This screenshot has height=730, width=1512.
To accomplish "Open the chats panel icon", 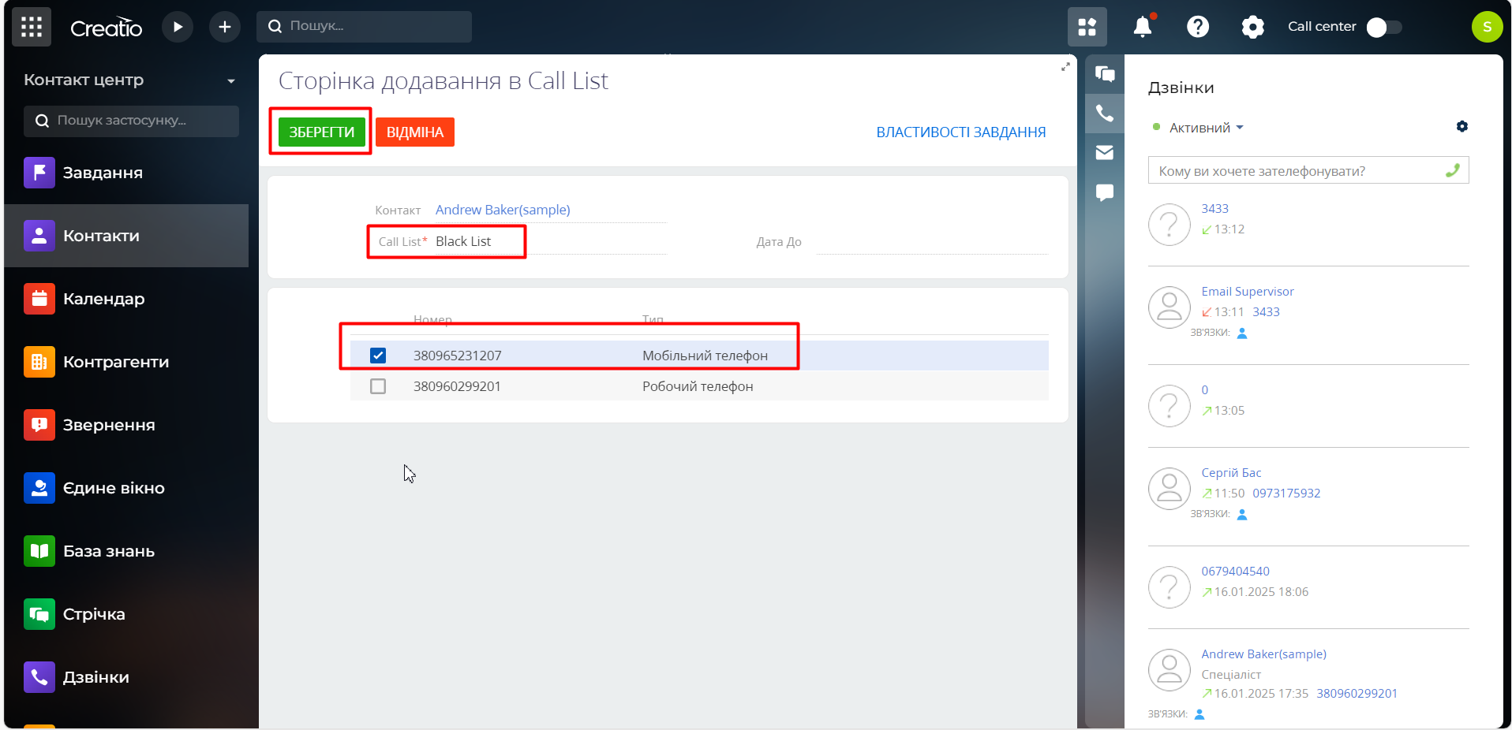I will 1105,74.
